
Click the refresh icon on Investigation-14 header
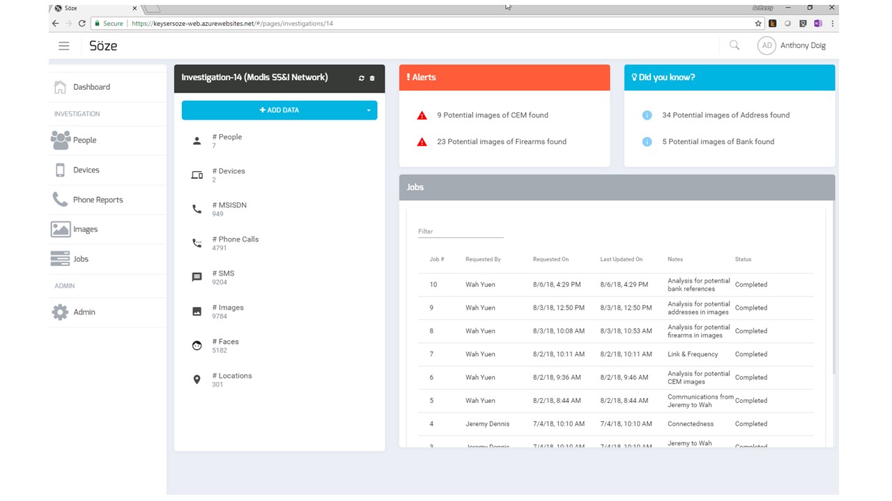click(361, 78)
